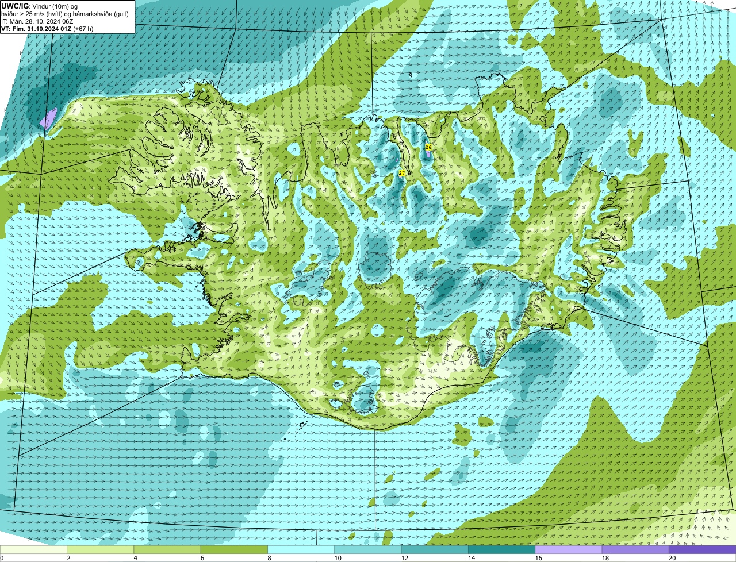
Task: Select the 4–6 m/s green swatch
Action: 167,550
